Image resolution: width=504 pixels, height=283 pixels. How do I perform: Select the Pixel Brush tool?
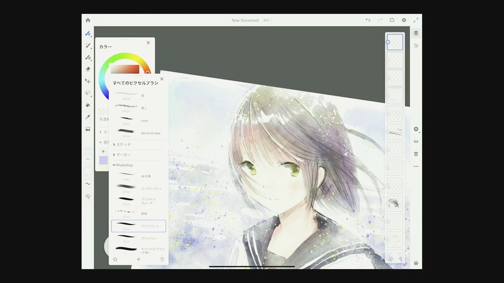click(88, 34)
